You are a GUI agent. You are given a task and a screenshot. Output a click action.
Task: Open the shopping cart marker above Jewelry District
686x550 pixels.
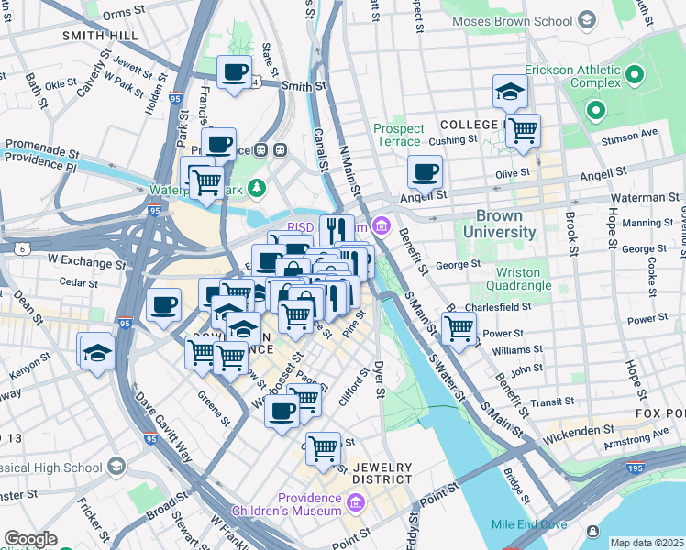[x=324, y=449]
